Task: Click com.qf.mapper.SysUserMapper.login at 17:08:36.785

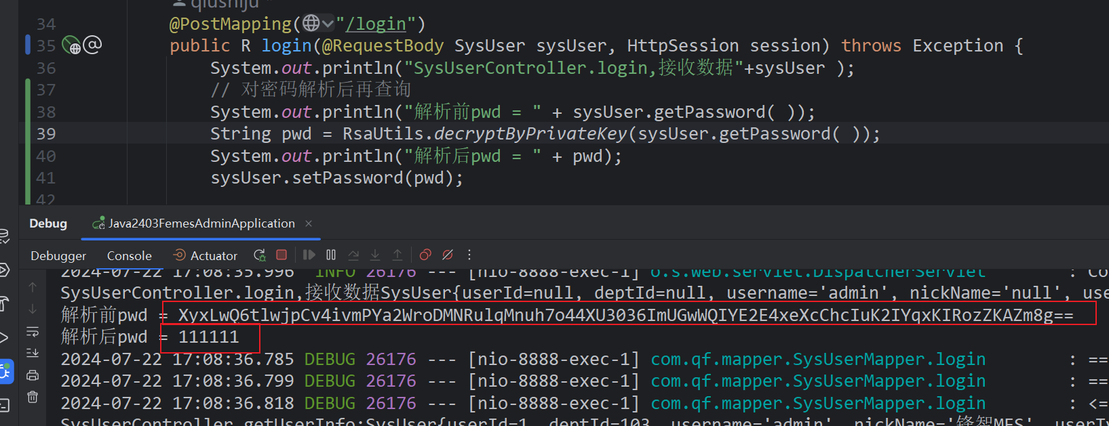Action: click(818, 359)
